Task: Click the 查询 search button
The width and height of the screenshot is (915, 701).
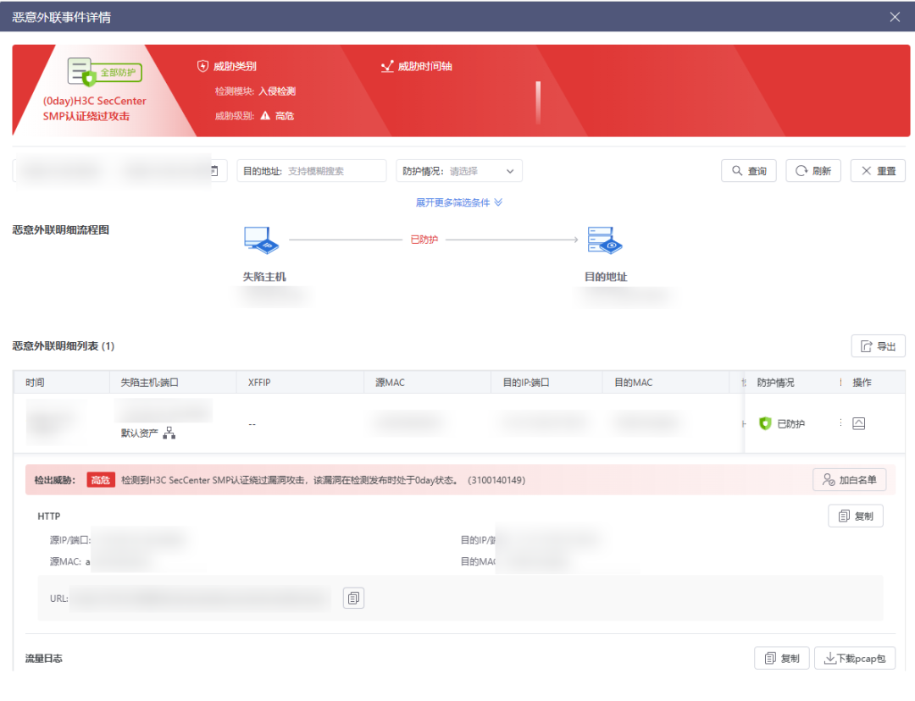Action: tap(749, 171)
